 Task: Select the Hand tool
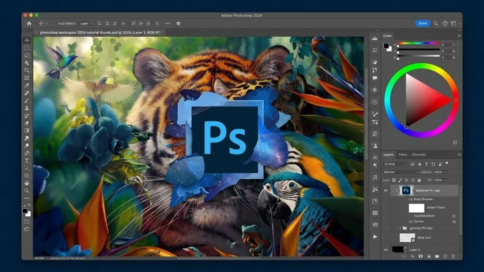27,183
